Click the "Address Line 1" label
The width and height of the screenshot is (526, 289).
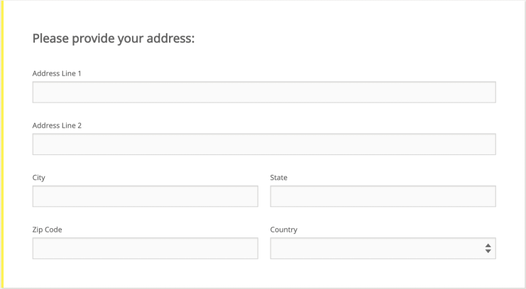[57, 74]
